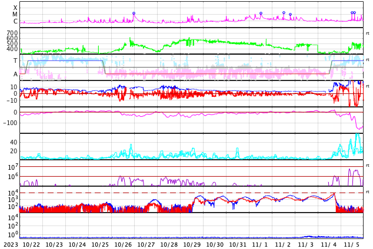Click the rt tag beside the T/A sector panel
This screenshot has height=249, width=373.
(368, 60)
